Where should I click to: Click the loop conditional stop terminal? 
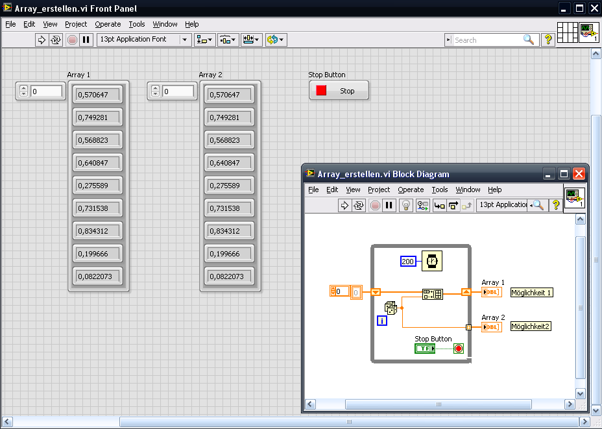(459, 349)
